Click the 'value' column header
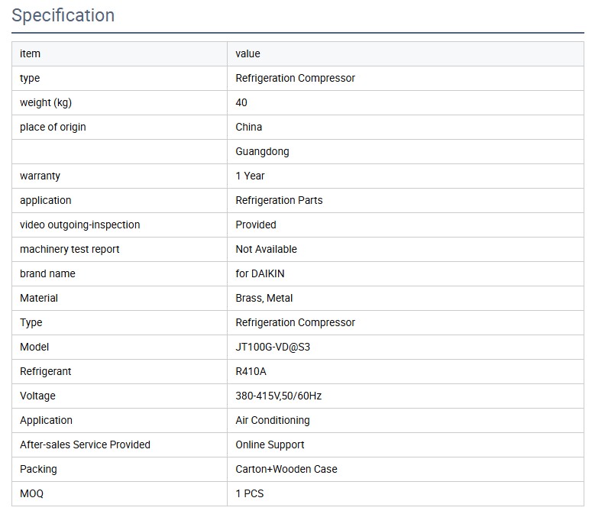The width and height of the screenshot is (592, 514). [x=247, y=53]
